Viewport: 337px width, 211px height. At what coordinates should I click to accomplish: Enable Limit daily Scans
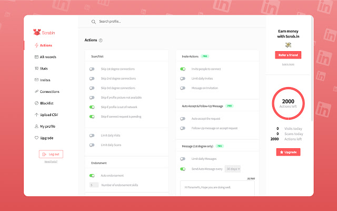[92, 145]
